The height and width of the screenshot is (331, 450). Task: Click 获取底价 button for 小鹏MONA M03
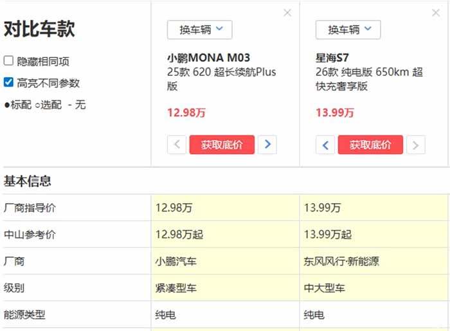(x=222, y=145)
